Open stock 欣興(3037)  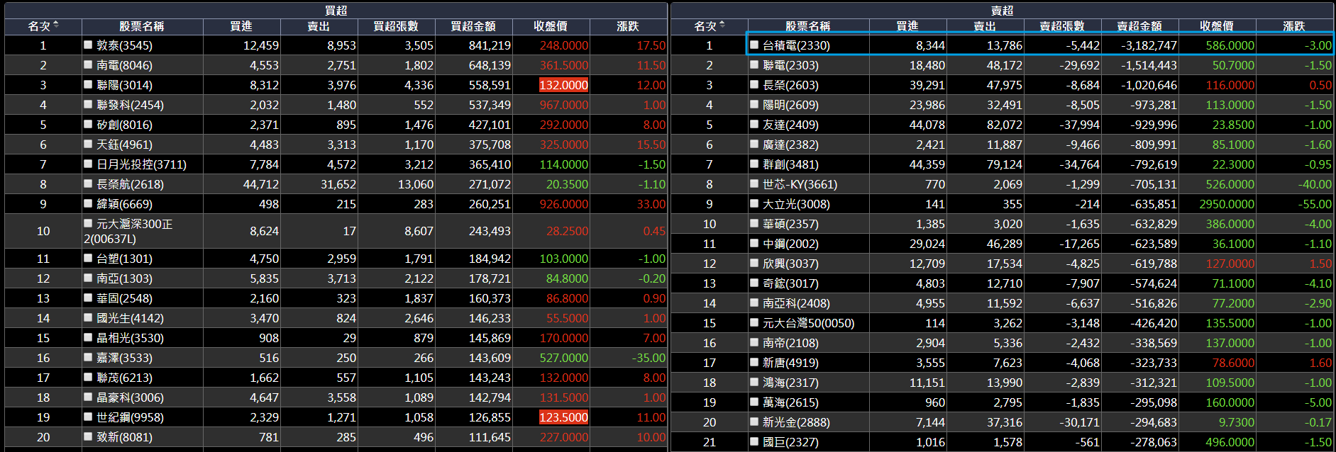[x=790, y=264]
